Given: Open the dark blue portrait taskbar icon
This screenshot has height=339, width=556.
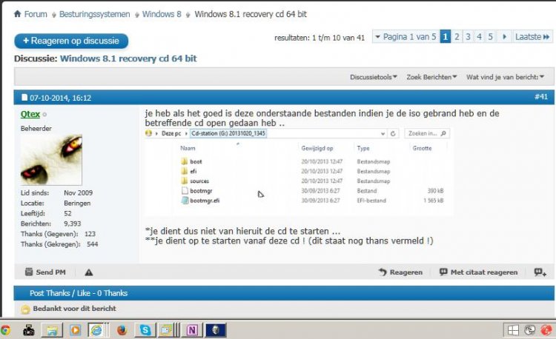Looking at the screenshot, I should pos(216,331).
